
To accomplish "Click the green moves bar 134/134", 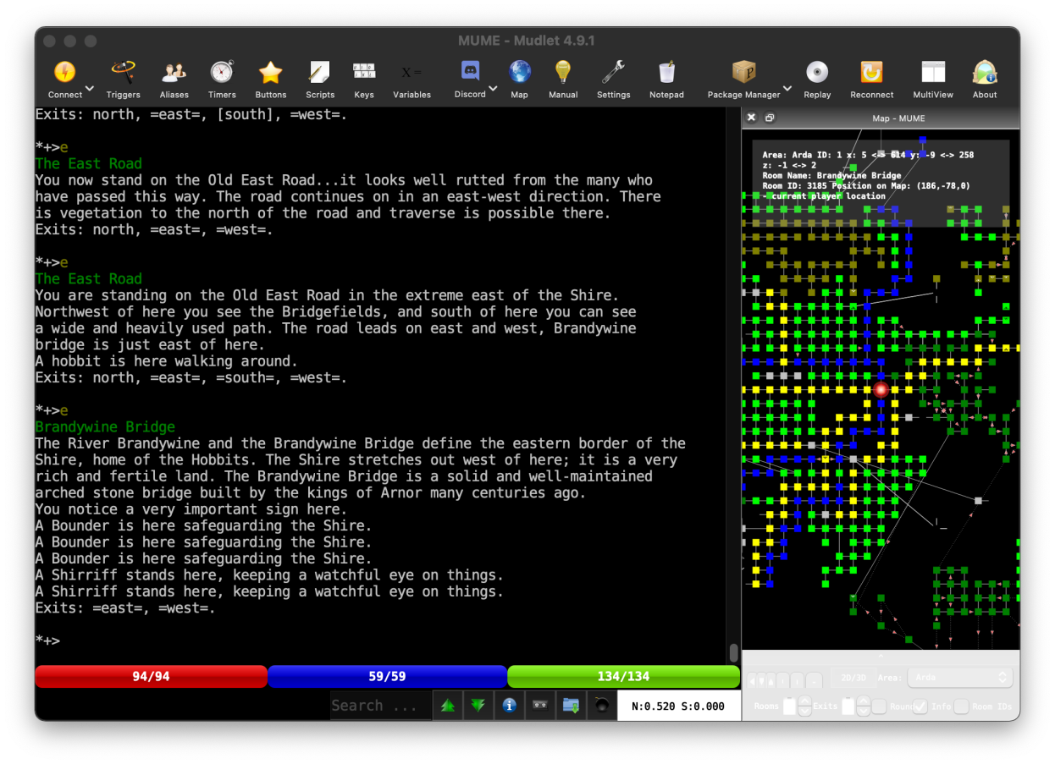I will pos(623,677).
